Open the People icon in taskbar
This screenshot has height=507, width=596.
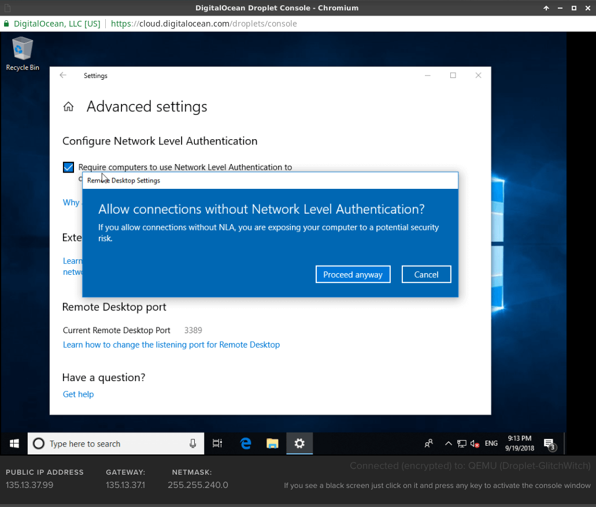[429, 443]
